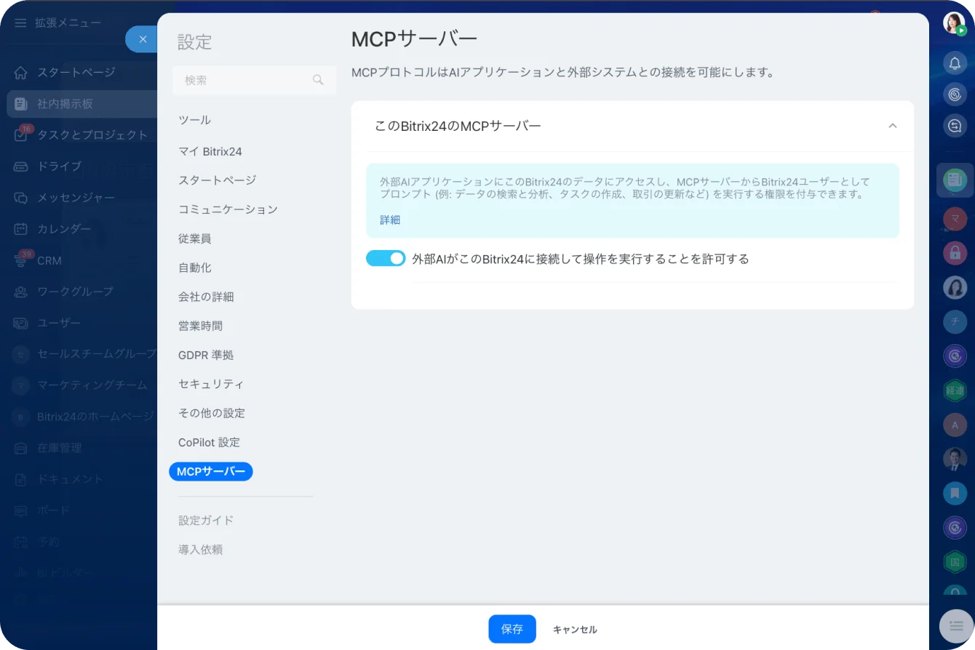This screenshot has width=975, height=650.
Task: Open the 設定ガイド link
Action: (206, 521)
